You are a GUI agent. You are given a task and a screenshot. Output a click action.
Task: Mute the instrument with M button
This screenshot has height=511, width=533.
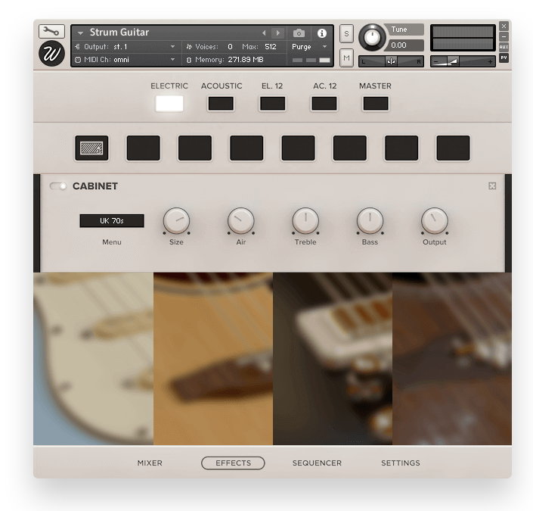pos(346,58)
